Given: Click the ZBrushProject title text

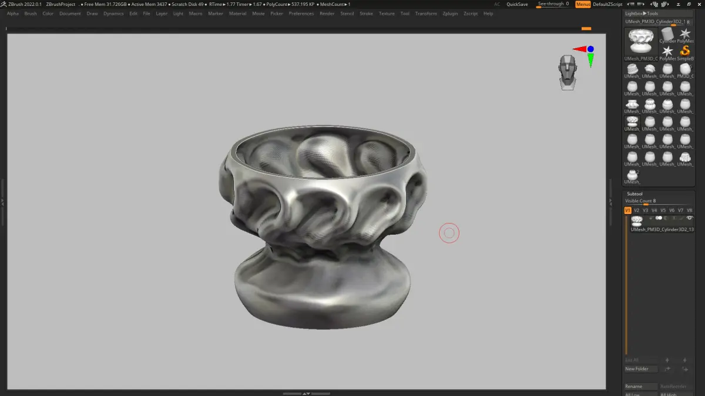Looking at the screenshot, I should [61, 4].
